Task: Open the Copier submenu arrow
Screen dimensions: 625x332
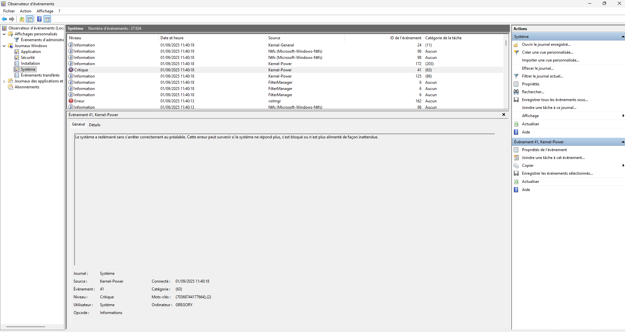Action: point(623,166)
